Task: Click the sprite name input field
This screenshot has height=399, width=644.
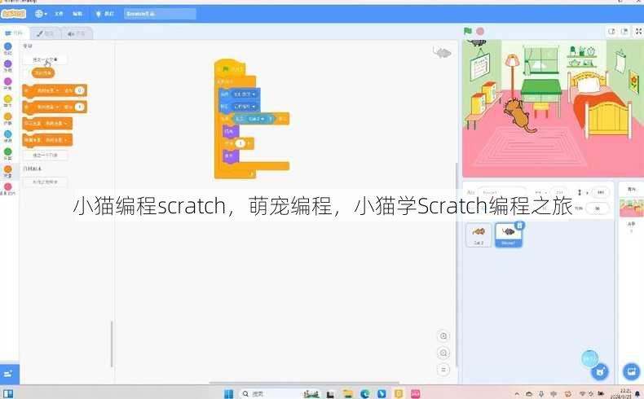Action: 501,192
